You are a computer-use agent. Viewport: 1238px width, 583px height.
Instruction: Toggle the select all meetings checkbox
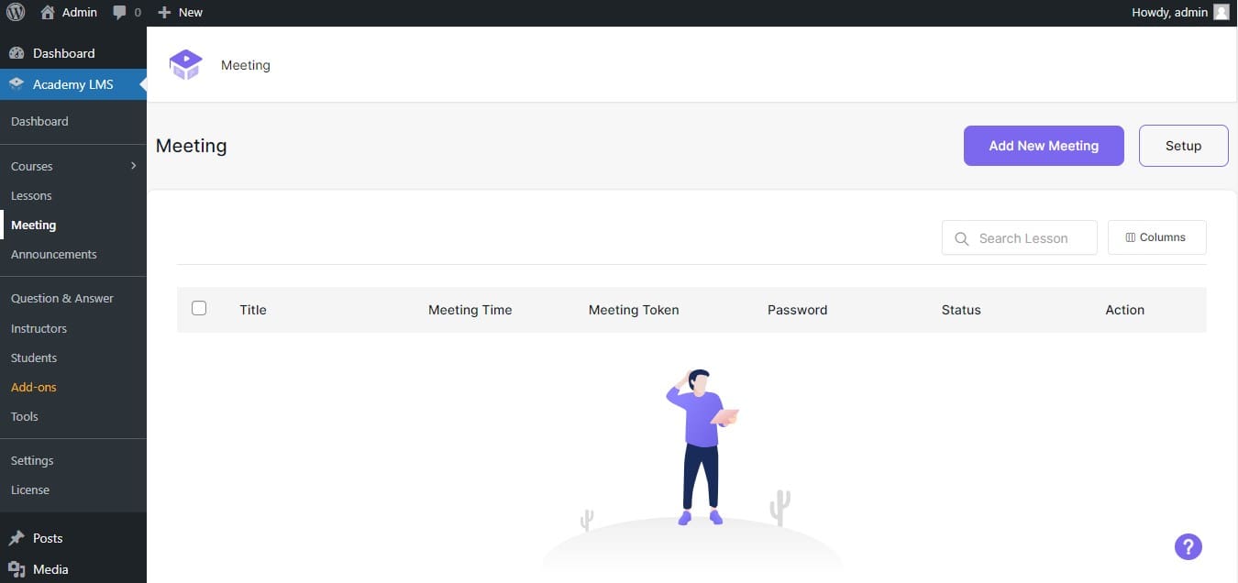pyautogui.click(x=199, y=308)
